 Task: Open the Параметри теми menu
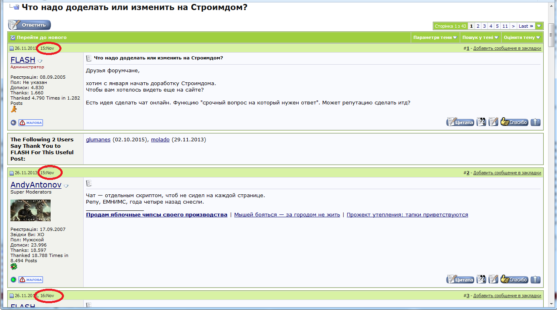[x=435, y=37]
